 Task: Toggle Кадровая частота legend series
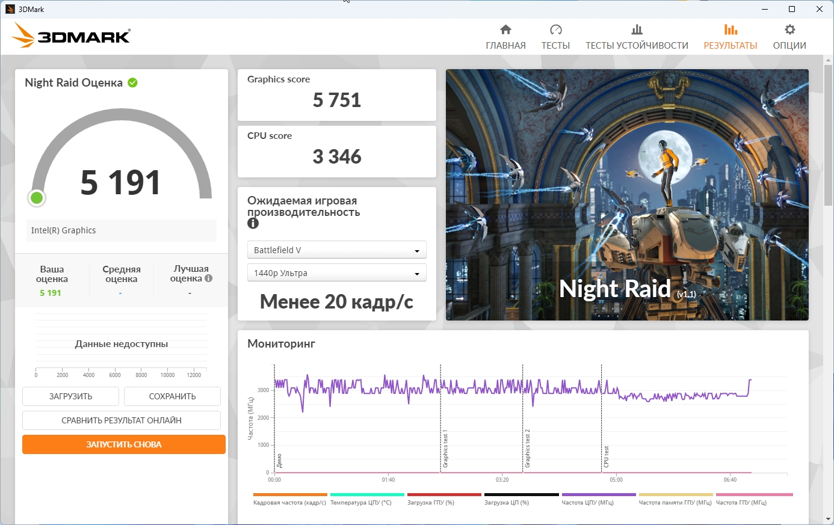click(289, 502)
